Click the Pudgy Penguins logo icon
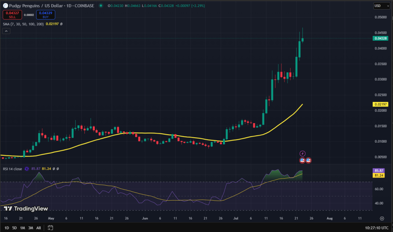 click(5, 5)
